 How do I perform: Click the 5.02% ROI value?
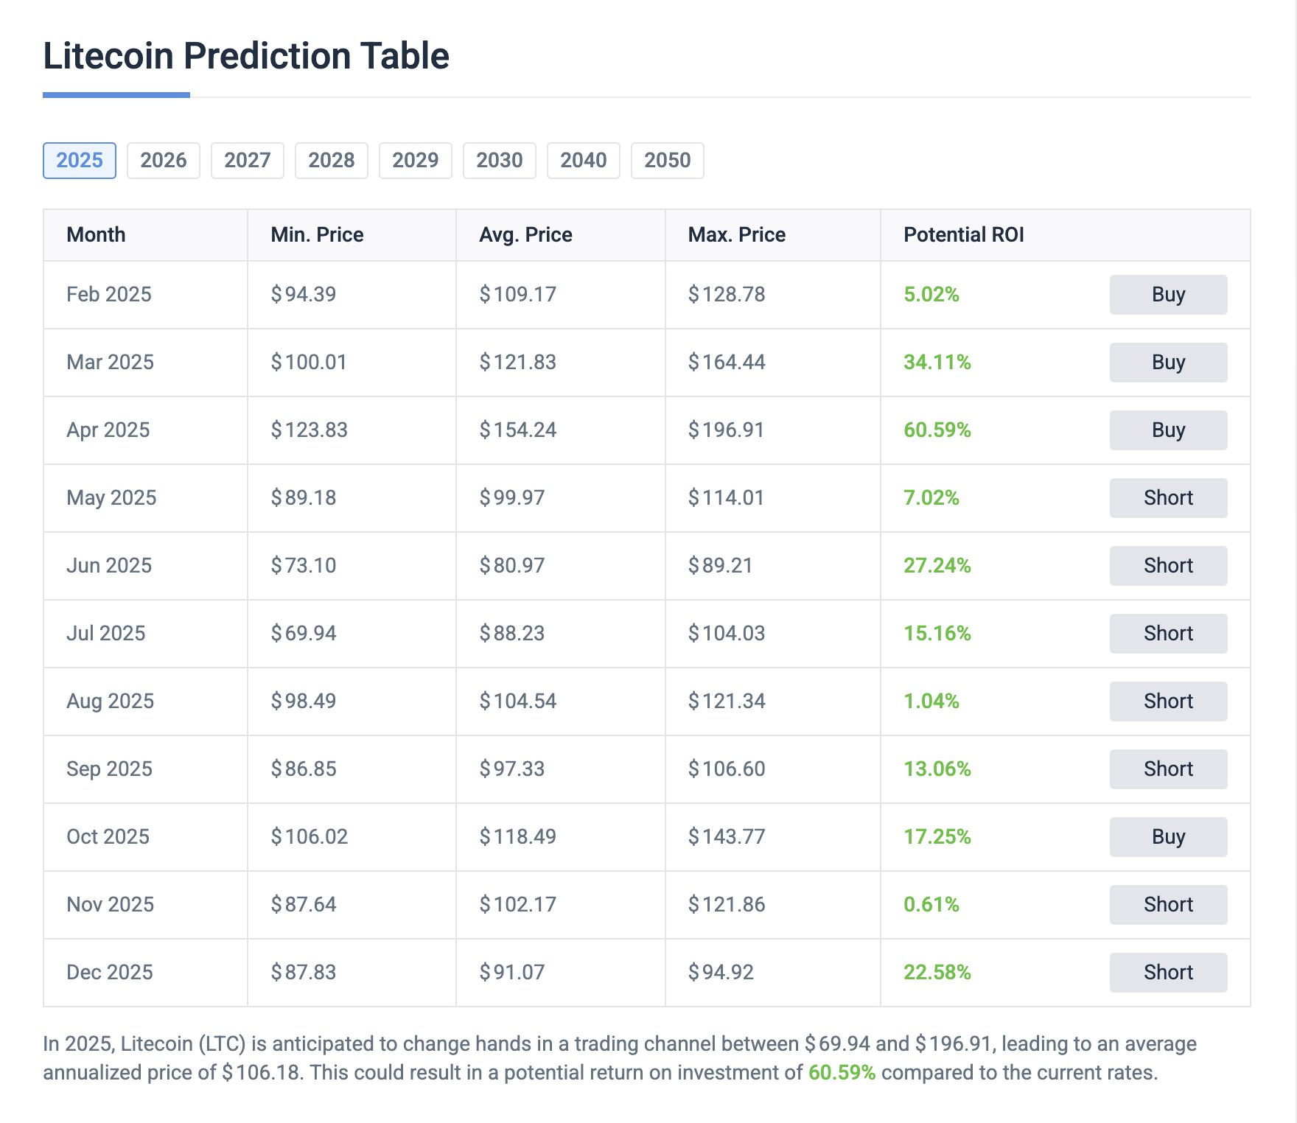931,295
